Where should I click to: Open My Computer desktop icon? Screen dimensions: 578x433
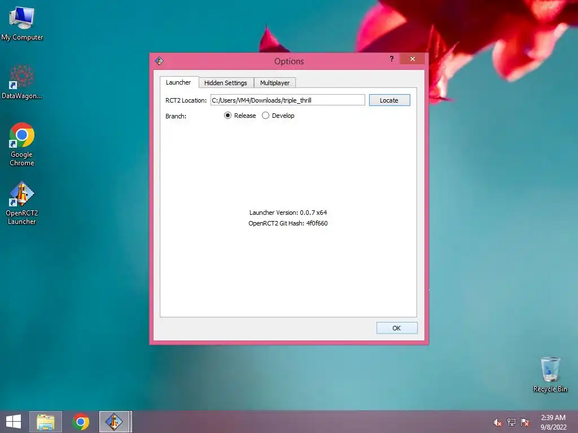pos(22,24)
